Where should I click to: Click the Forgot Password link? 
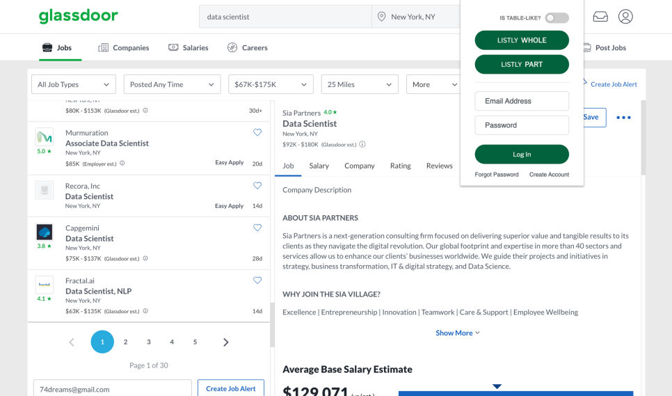click(x=496, y=175)
